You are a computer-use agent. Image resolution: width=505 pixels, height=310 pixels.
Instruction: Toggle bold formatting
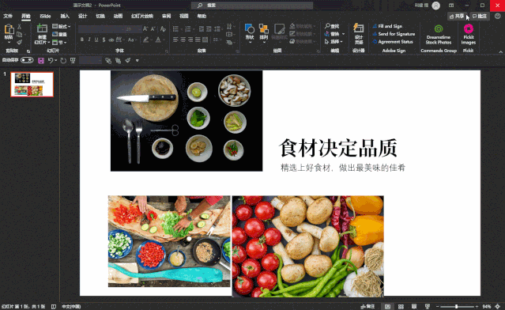click(x=82, y=40)
